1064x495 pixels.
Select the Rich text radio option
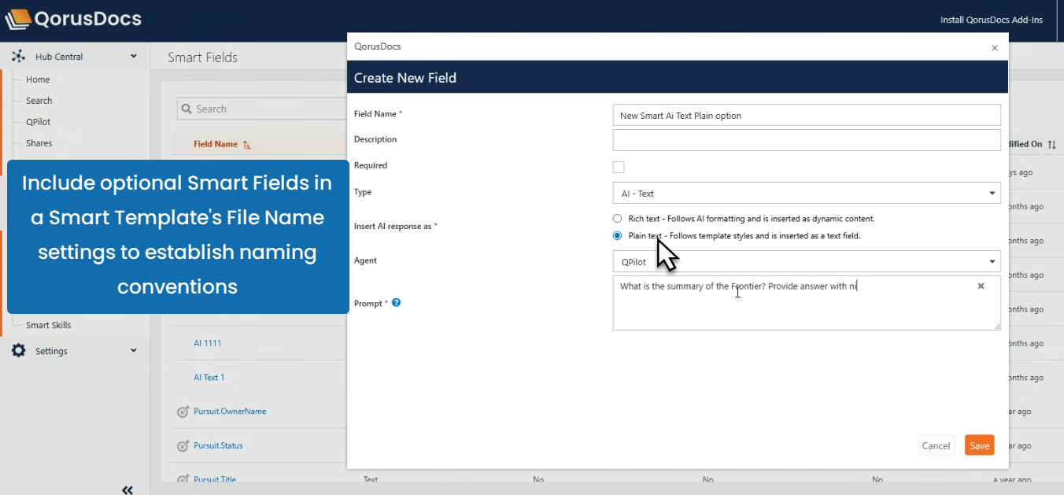click(617, 219)
